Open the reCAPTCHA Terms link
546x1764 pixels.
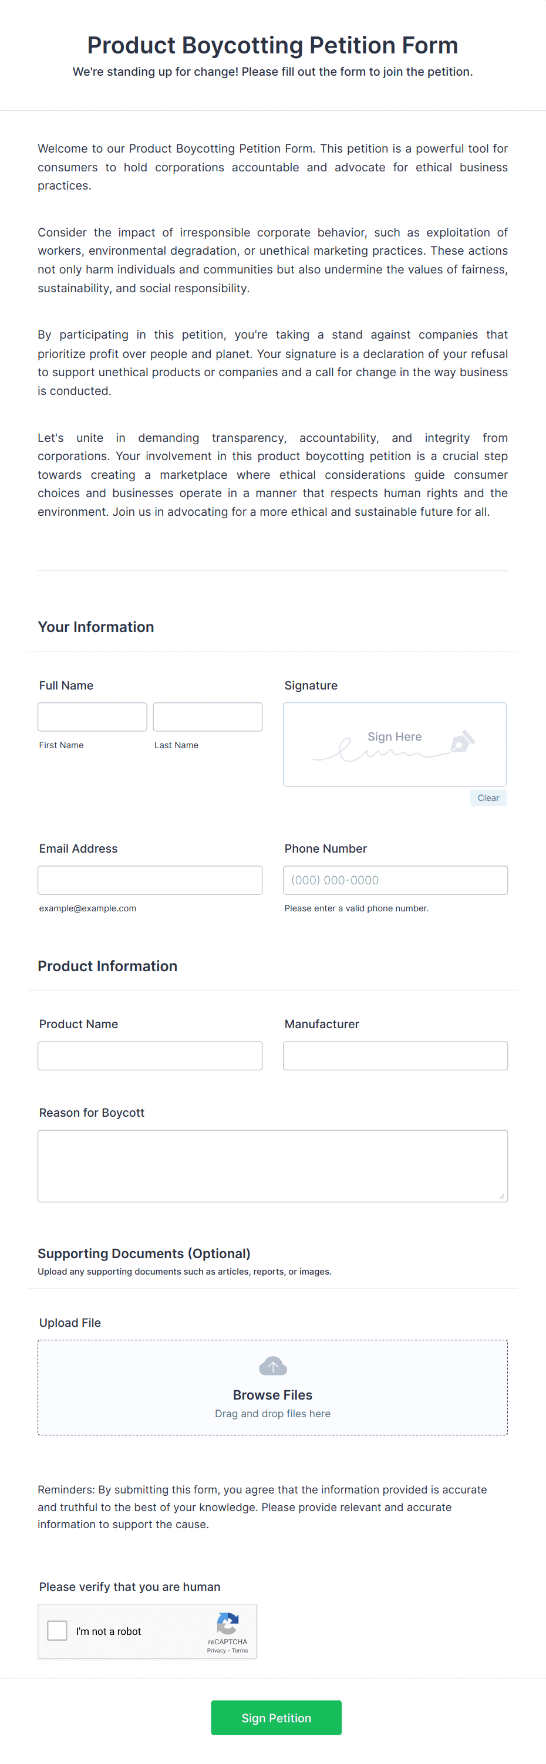click(x=240, y=1651)
